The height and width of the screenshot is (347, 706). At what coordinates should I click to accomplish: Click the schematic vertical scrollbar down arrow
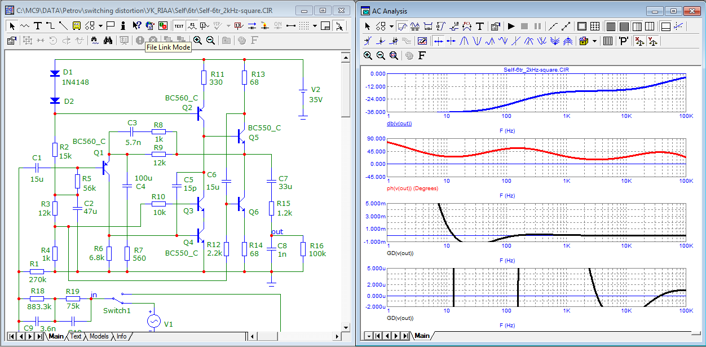tap(346, 328)
